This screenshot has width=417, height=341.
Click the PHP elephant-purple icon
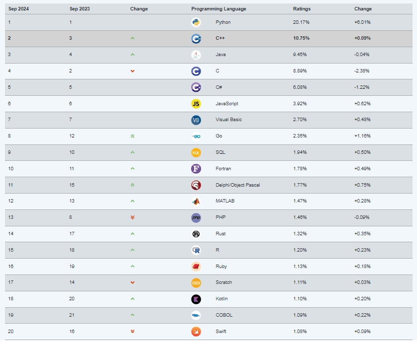(x=196, y=218)
